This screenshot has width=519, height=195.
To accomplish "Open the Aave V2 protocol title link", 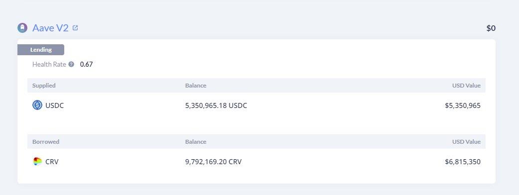I will pyautogui.click(x=50, y=28).
